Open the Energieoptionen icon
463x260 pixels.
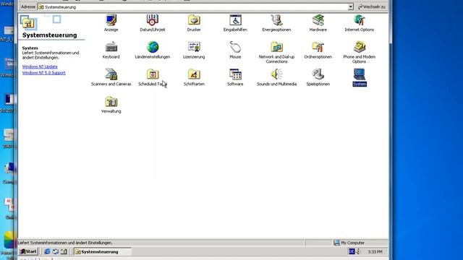tap(276, 22)
